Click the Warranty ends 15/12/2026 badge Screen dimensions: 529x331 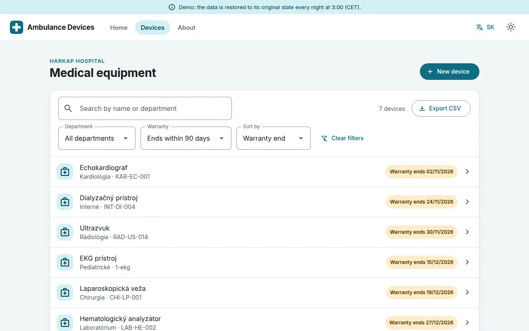(422, 262)
